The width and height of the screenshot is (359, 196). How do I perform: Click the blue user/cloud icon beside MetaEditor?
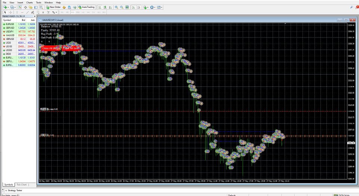tap(69, 7)
